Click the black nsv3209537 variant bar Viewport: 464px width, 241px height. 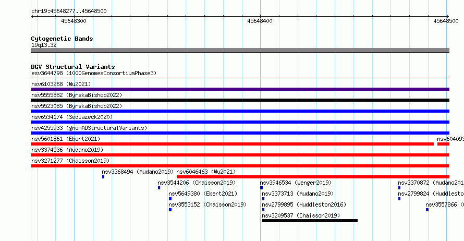pos(310,221)
